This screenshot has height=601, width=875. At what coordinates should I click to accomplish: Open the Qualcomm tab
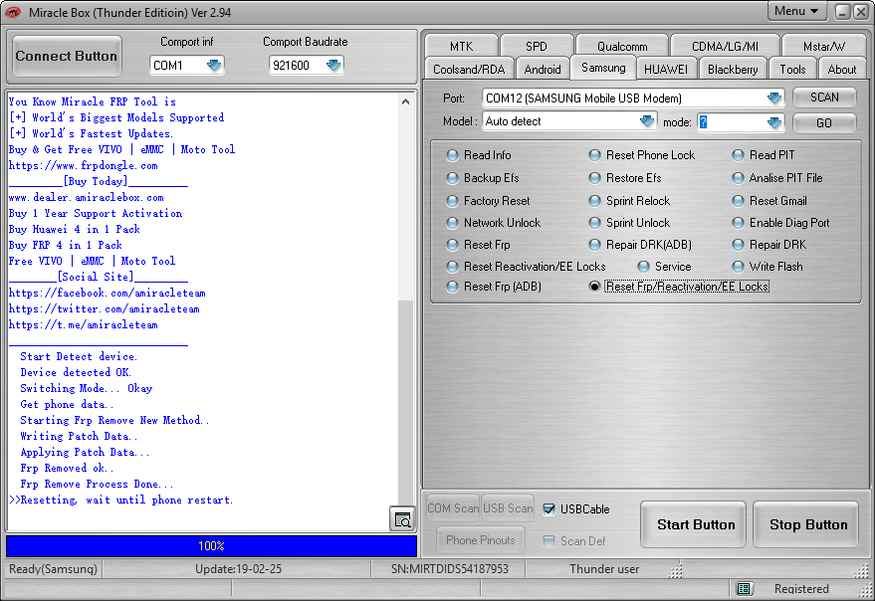(x=622, y=46)
